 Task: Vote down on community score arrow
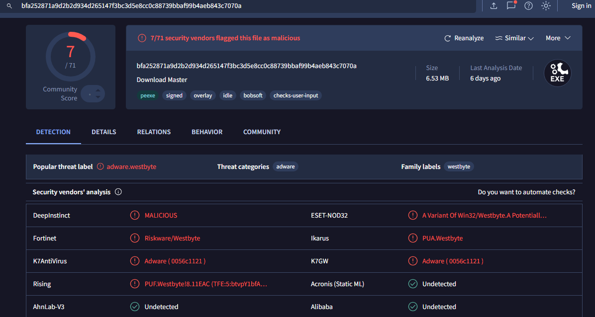98,97
